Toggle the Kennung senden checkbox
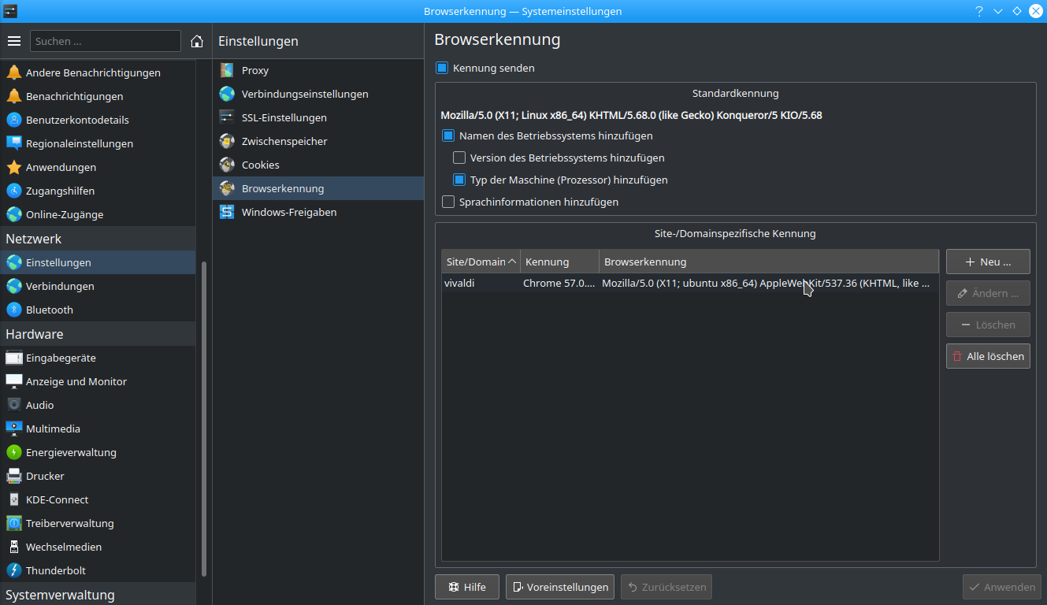1047x605 pixels. pyautogui.click(x=442, y=68)
